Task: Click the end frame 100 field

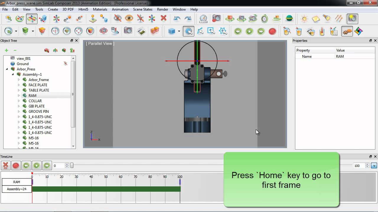Action: pos(359,166)
